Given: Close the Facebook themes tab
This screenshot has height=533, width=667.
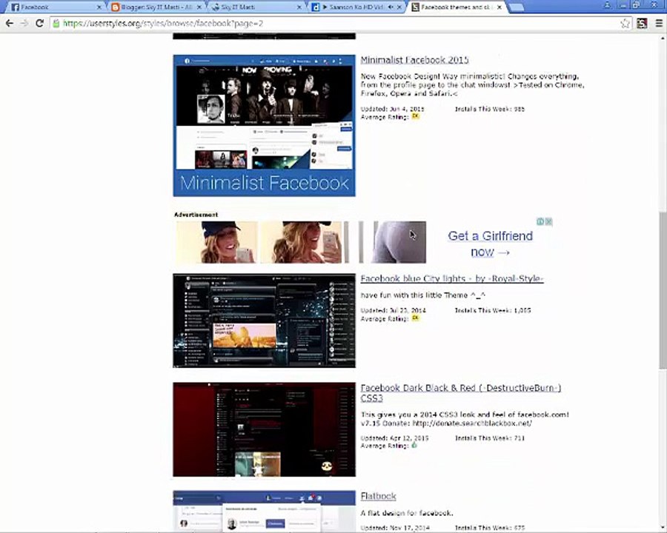Looking at the screenshot, I should coord(500,7).
